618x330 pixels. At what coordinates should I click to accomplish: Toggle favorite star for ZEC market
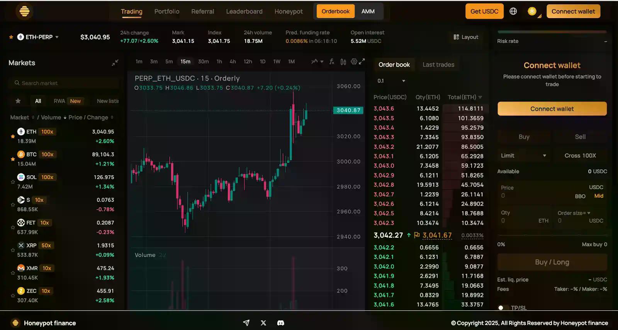tap(13, 296)
